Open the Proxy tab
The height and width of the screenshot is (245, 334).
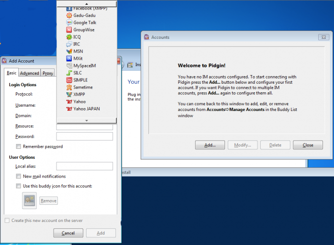coord(48,73)
